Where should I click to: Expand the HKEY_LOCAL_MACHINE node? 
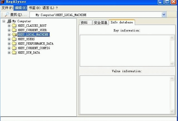tap(9, 35)
